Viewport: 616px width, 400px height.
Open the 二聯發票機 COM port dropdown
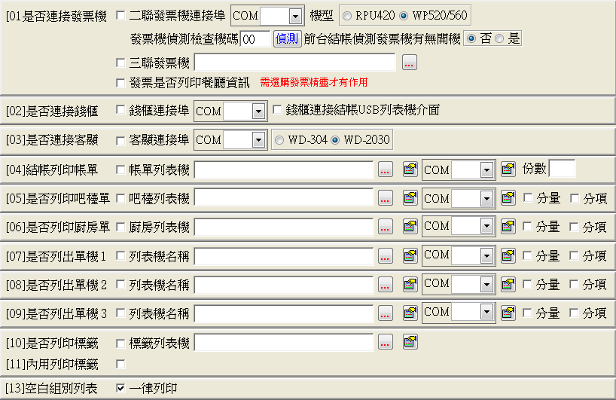click(x=294, y=16)
